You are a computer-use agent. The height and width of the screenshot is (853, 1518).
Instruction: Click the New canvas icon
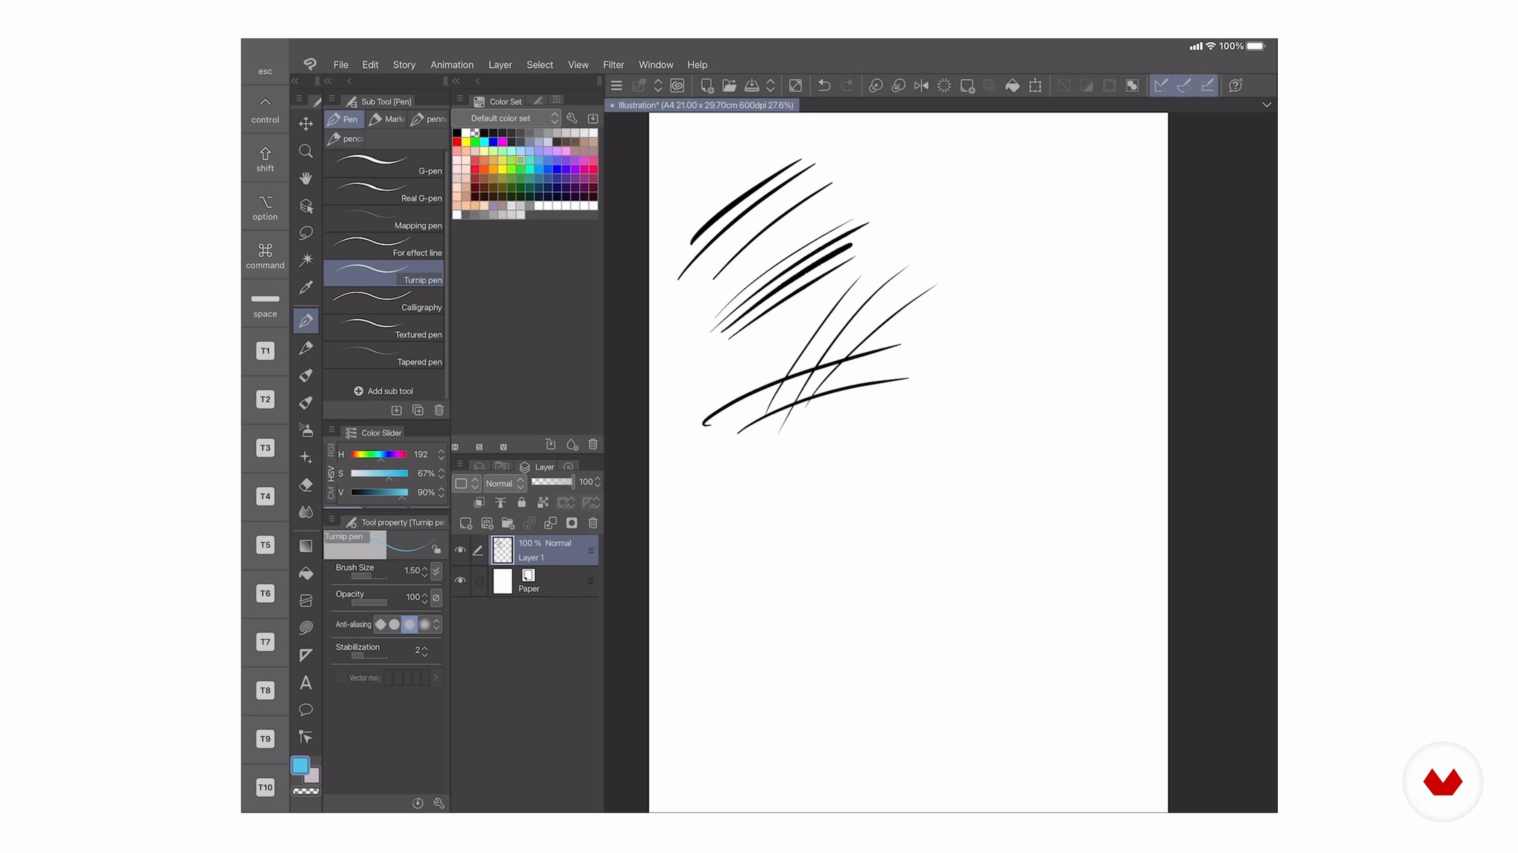(x=707, y=86)
